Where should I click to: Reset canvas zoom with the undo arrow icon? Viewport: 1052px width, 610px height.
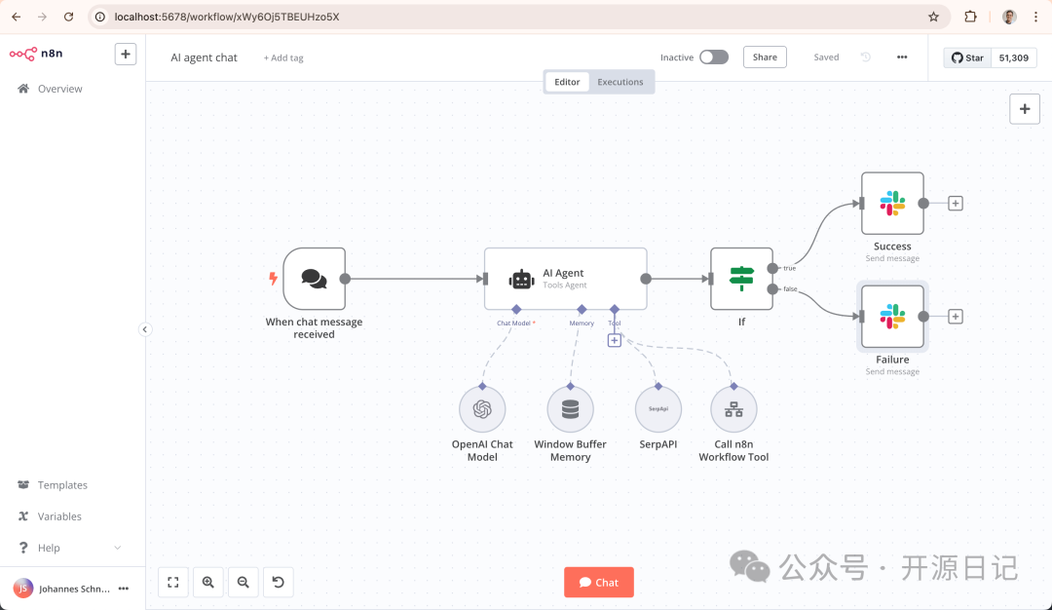279,582
